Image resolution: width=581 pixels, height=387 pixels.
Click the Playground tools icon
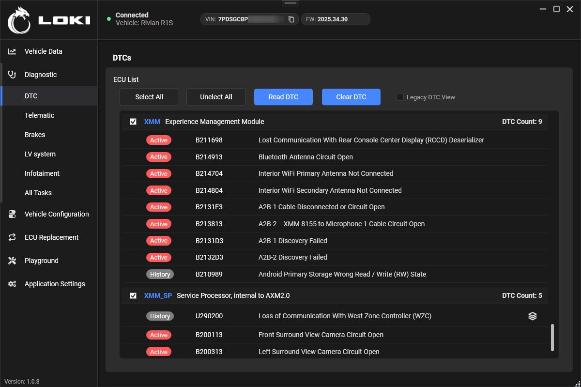click(x=12, y=261)
